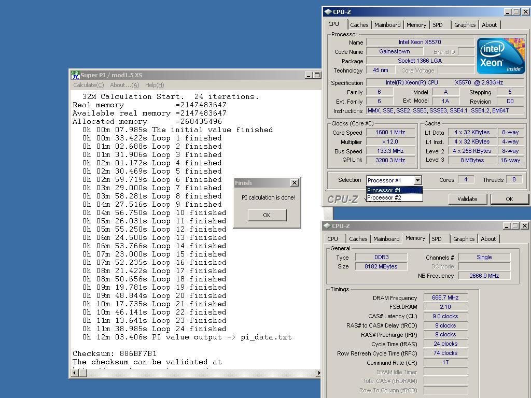This screenshot has width=531, height=398.
Task: Open the Help menu in Super PI
Action: coord(155,85)
